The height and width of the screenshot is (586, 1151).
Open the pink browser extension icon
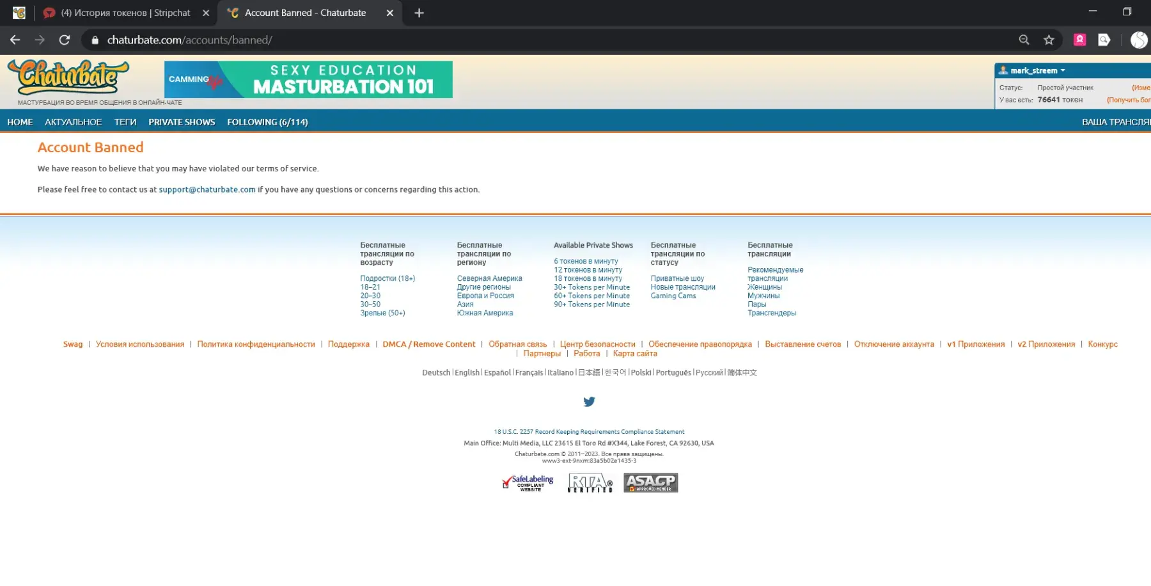(1080, 40)
